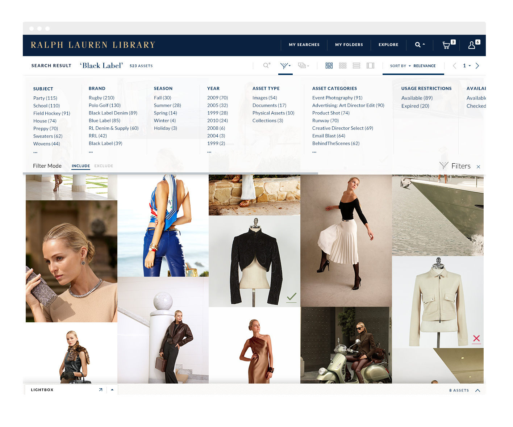Show more Subject filter options
The image size is (513, 427).
coord(36,152)
